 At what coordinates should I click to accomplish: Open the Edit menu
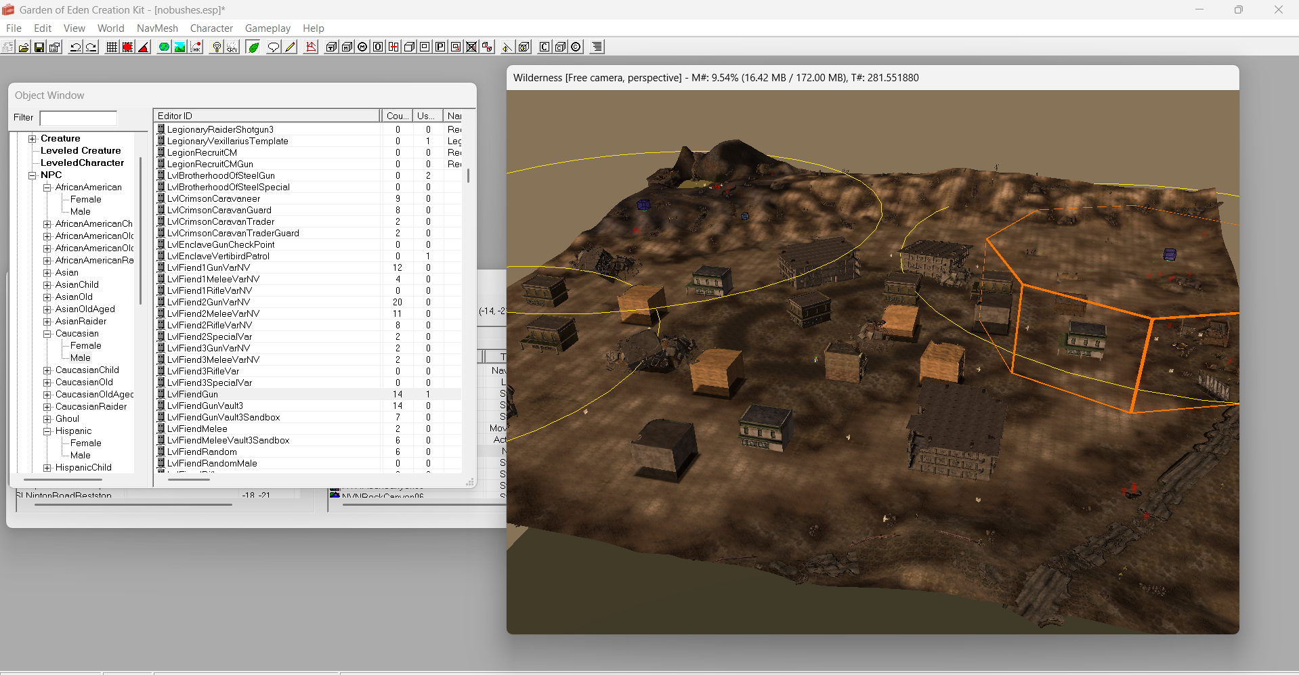coord(43,28)
